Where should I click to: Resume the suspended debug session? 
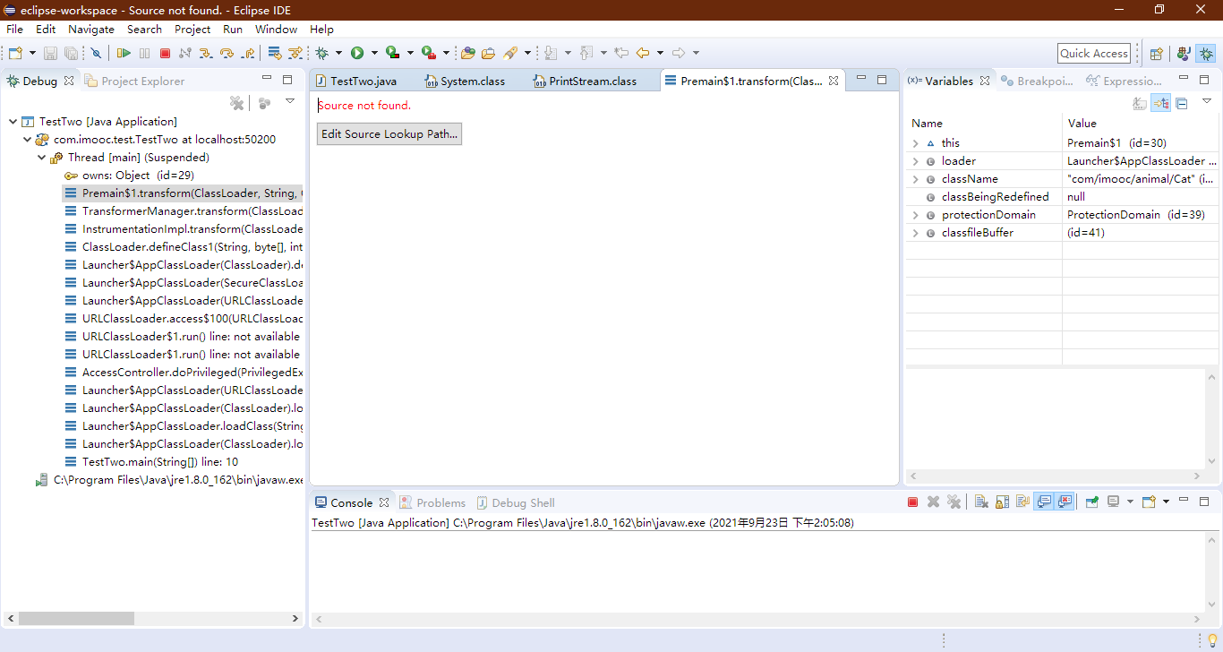pos(124,54)
